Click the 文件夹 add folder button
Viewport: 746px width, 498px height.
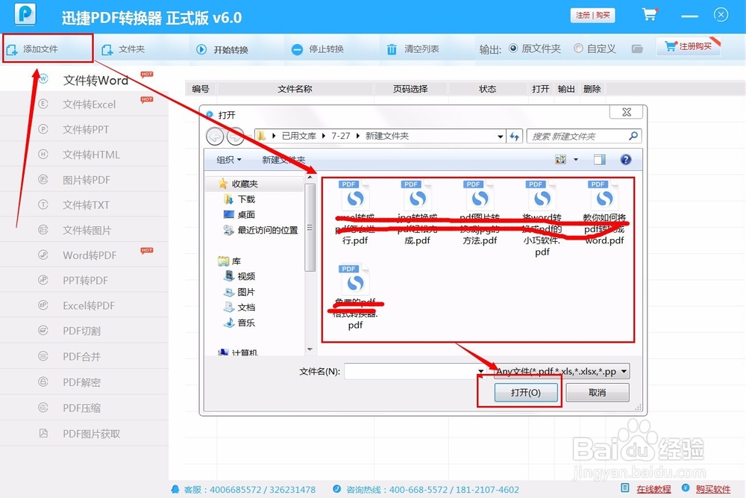[123, 49]
